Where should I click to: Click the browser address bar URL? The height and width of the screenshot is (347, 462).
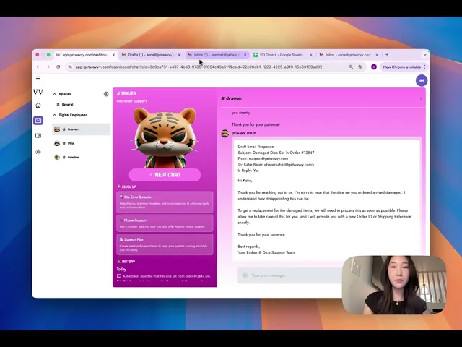pyautogui.click(x=199, y=67)
